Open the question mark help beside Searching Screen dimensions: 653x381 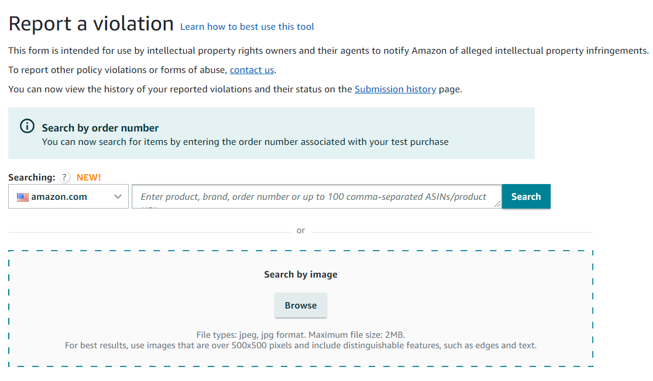coord(64,178)
